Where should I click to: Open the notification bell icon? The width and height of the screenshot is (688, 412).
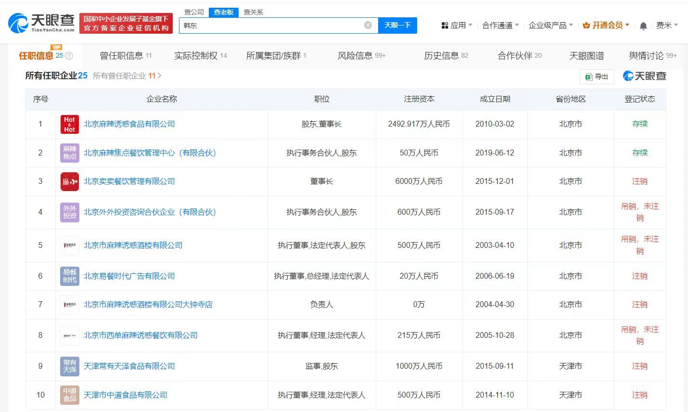pos(644,26)
